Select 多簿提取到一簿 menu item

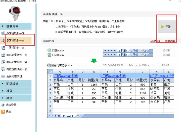16,33
